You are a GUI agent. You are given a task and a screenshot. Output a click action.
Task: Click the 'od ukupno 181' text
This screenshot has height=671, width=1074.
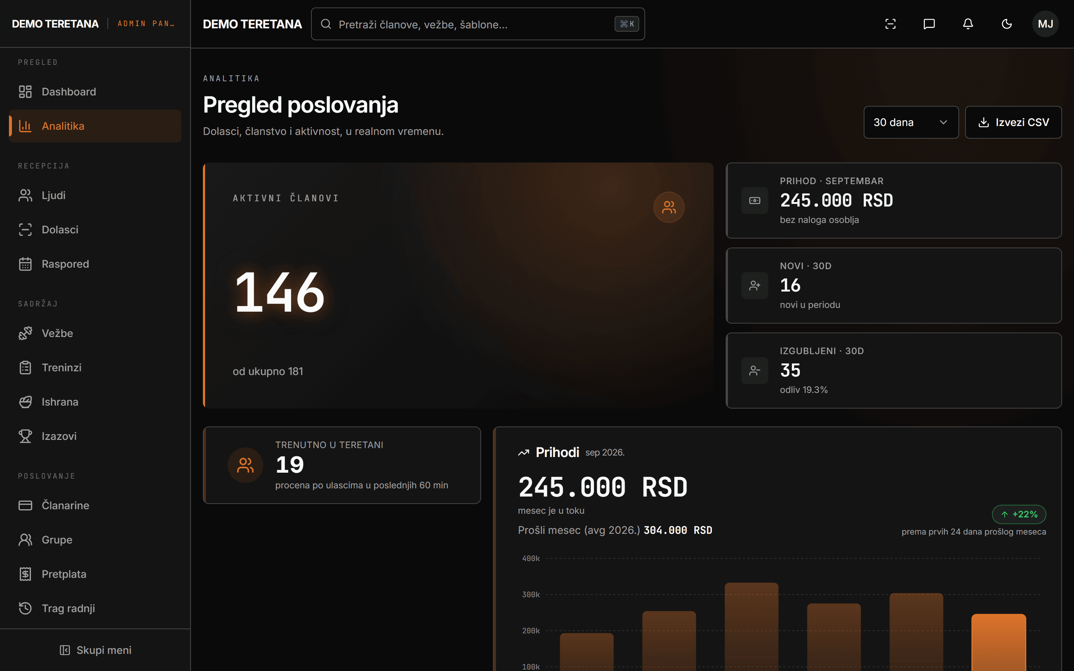pos(268,371)
